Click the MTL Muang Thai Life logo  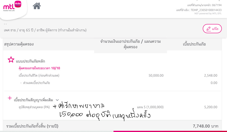pos(12,6)
